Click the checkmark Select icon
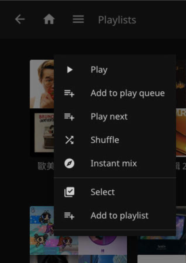This screenshot has height=263, width=186. pyautogui.click(x=69, y=192)
